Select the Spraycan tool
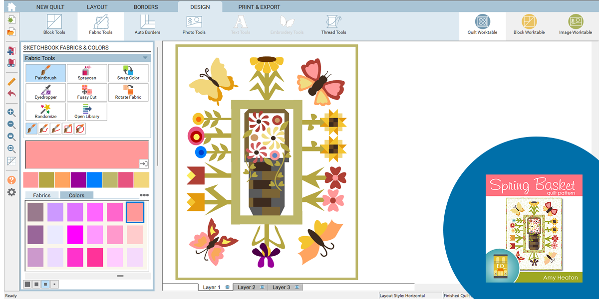 [87, 73]
